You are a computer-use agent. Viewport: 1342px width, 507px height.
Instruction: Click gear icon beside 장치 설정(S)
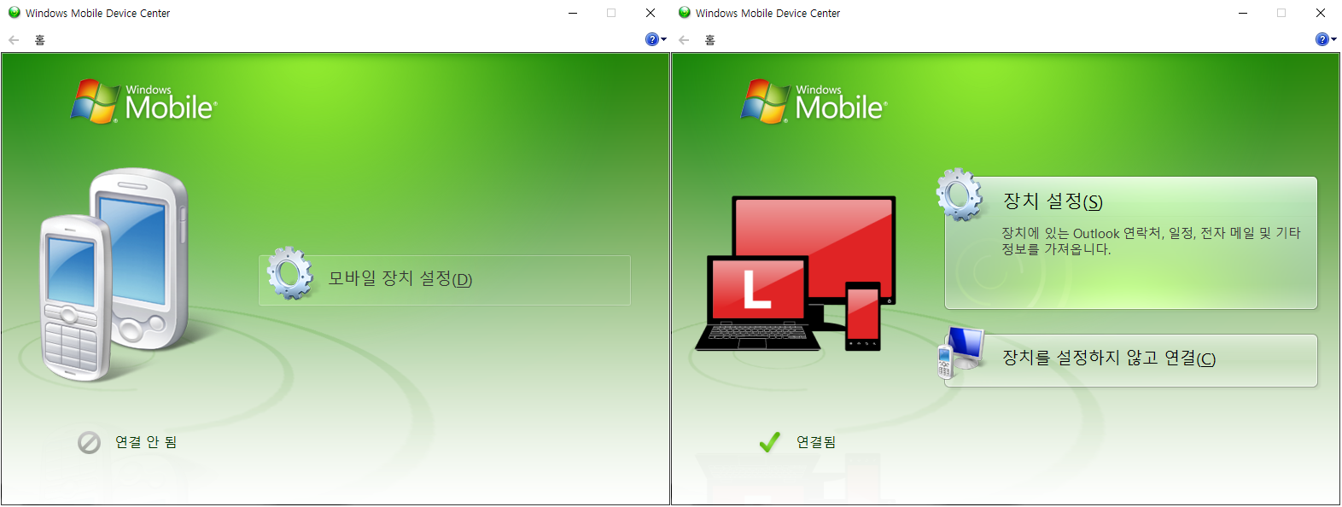pos(960,195)
